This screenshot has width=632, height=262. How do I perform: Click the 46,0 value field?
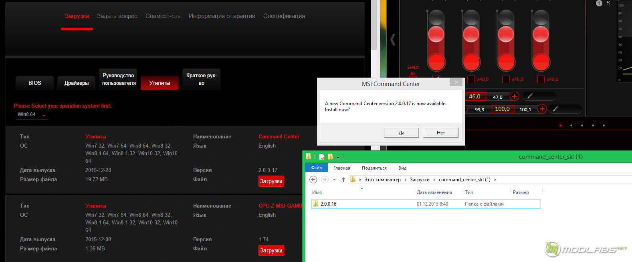475,96
